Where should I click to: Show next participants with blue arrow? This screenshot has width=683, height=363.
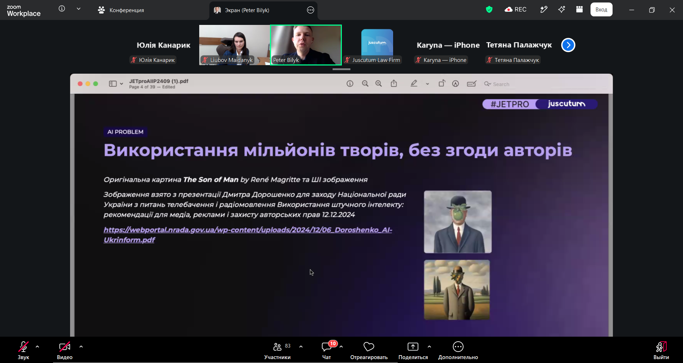point(568,45)
